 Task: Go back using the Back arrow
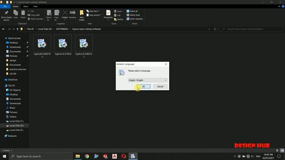tap(4, 29)
